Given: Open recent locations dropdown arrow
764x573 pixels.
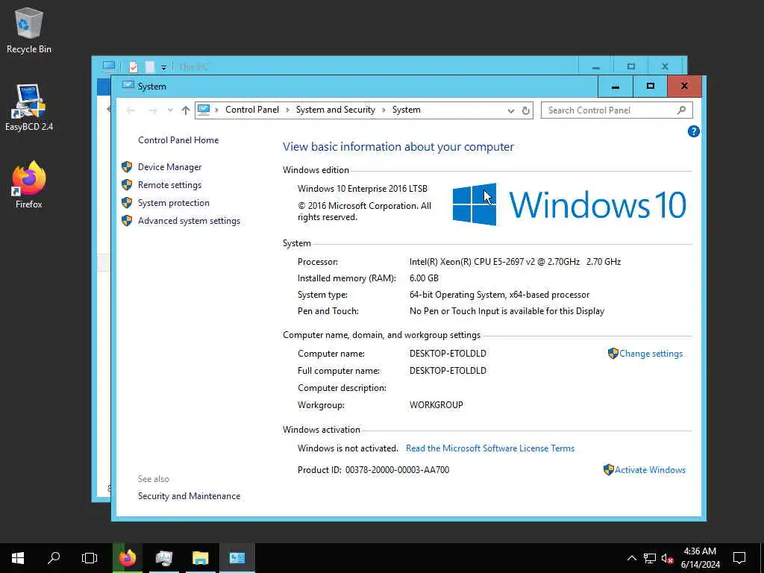Looking at the screenshot, I should [170, 110].
